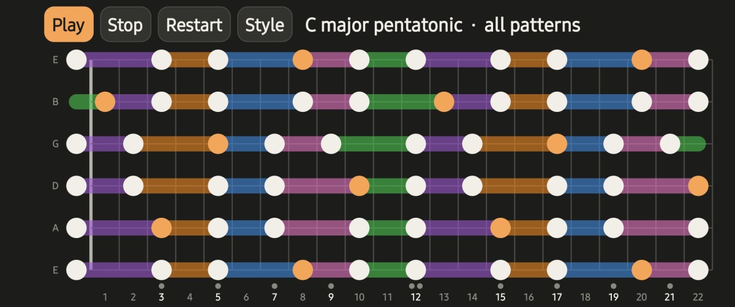Click the white note at G string fret 7
The width and height of the screenshot is (735, 307).
point(274,144)
